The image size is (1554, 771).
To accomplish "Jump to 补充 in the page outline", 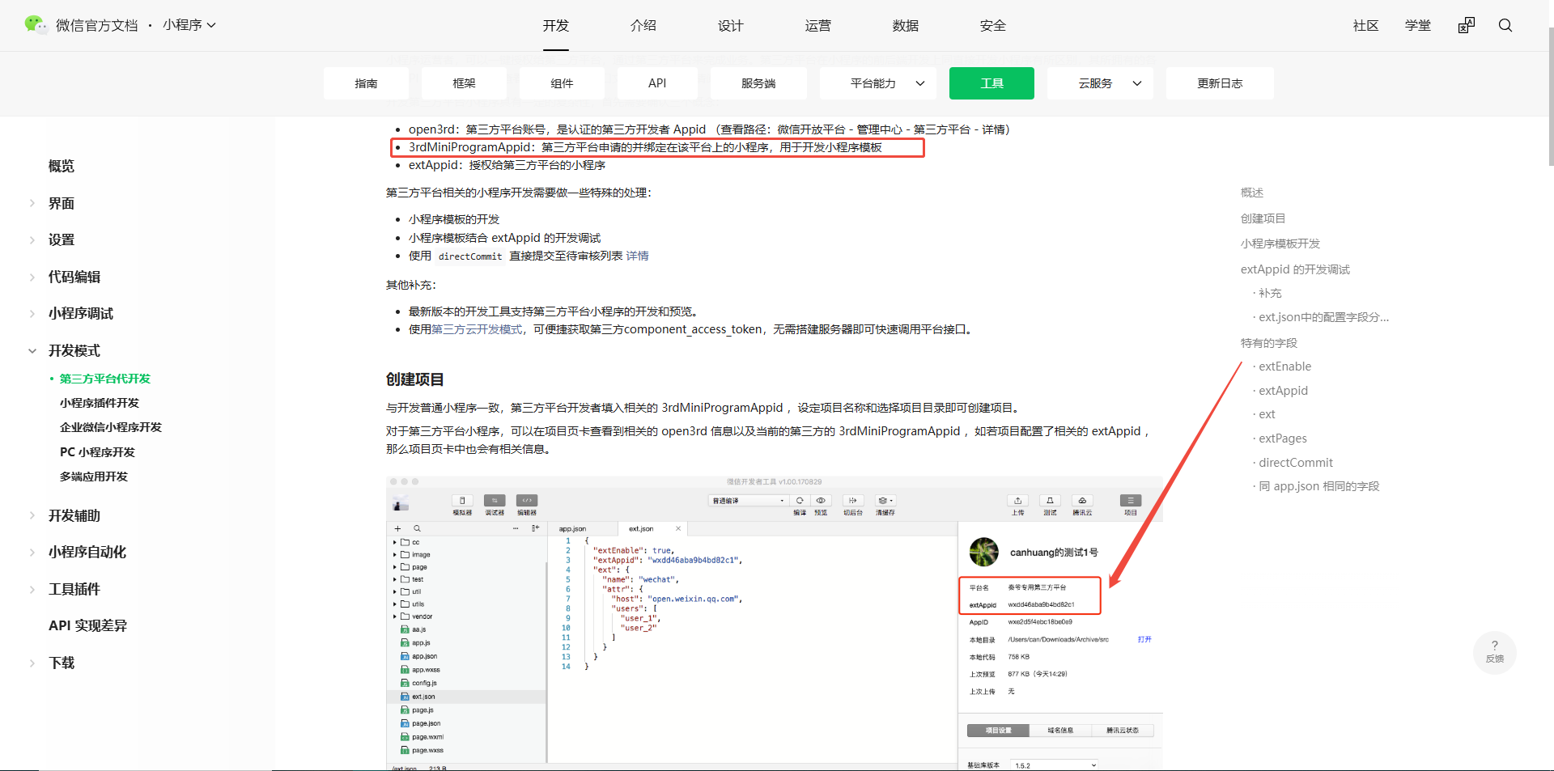I will (1270, 293).
